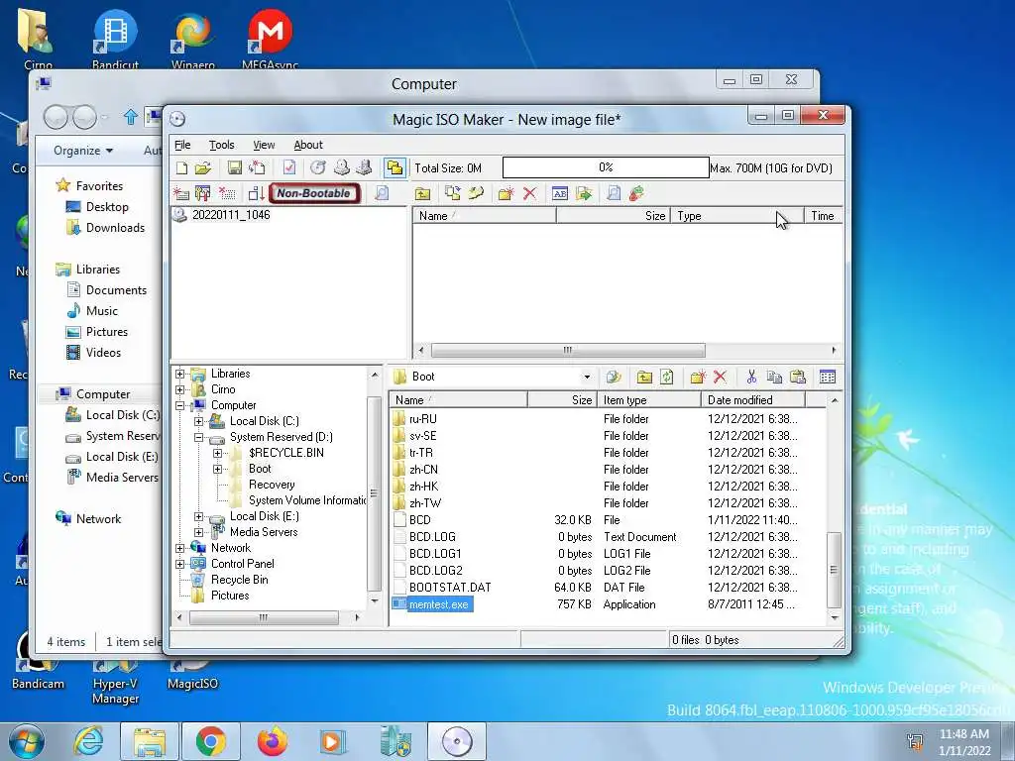This screenshot has height=761, width=1015.
Task: Click the Non-Bootable button
Action: tap(314, 193)
